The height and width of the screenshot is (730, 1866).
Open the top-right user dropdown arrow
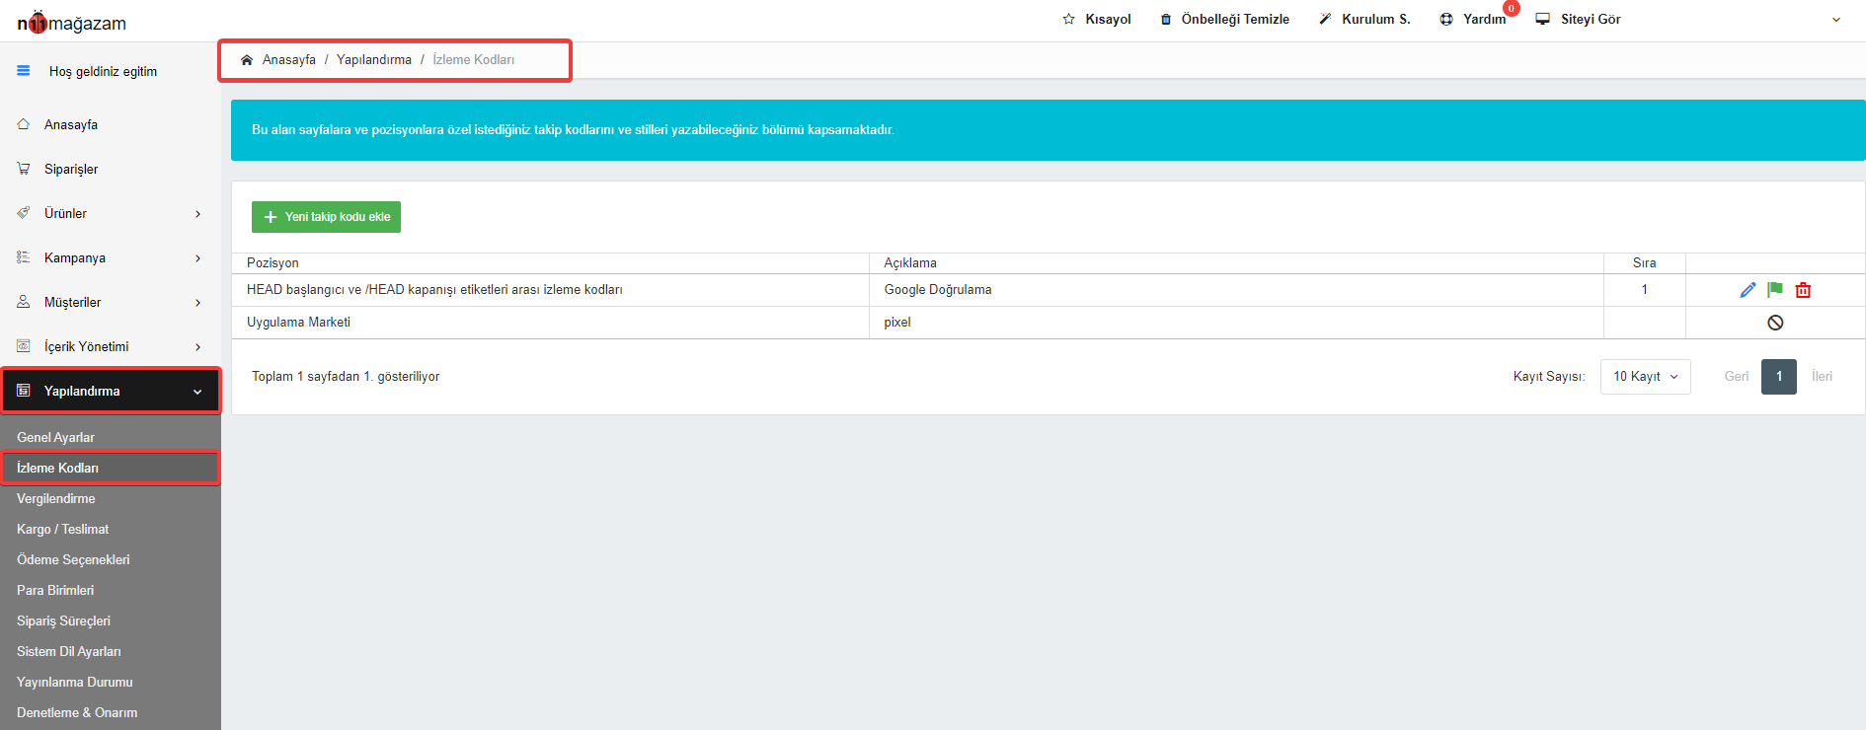pos(1836,20)
